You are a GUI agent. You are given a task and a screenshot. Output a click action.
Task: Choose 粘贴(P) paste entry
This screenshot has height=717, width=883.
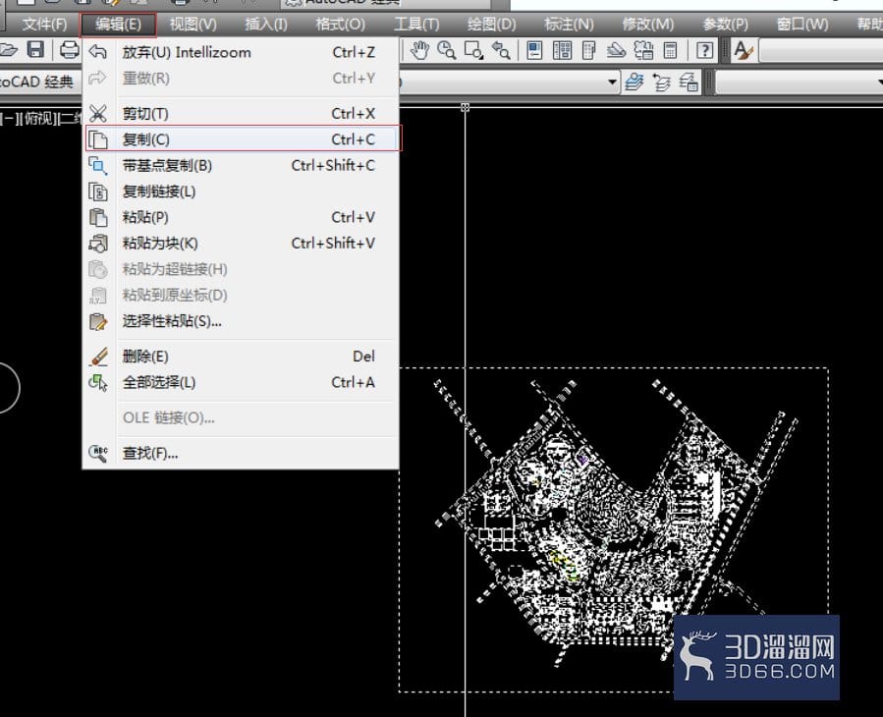[x=241, y=217]
